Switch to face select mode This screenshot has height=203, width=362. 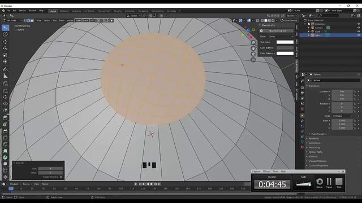(x=32, y=20)
